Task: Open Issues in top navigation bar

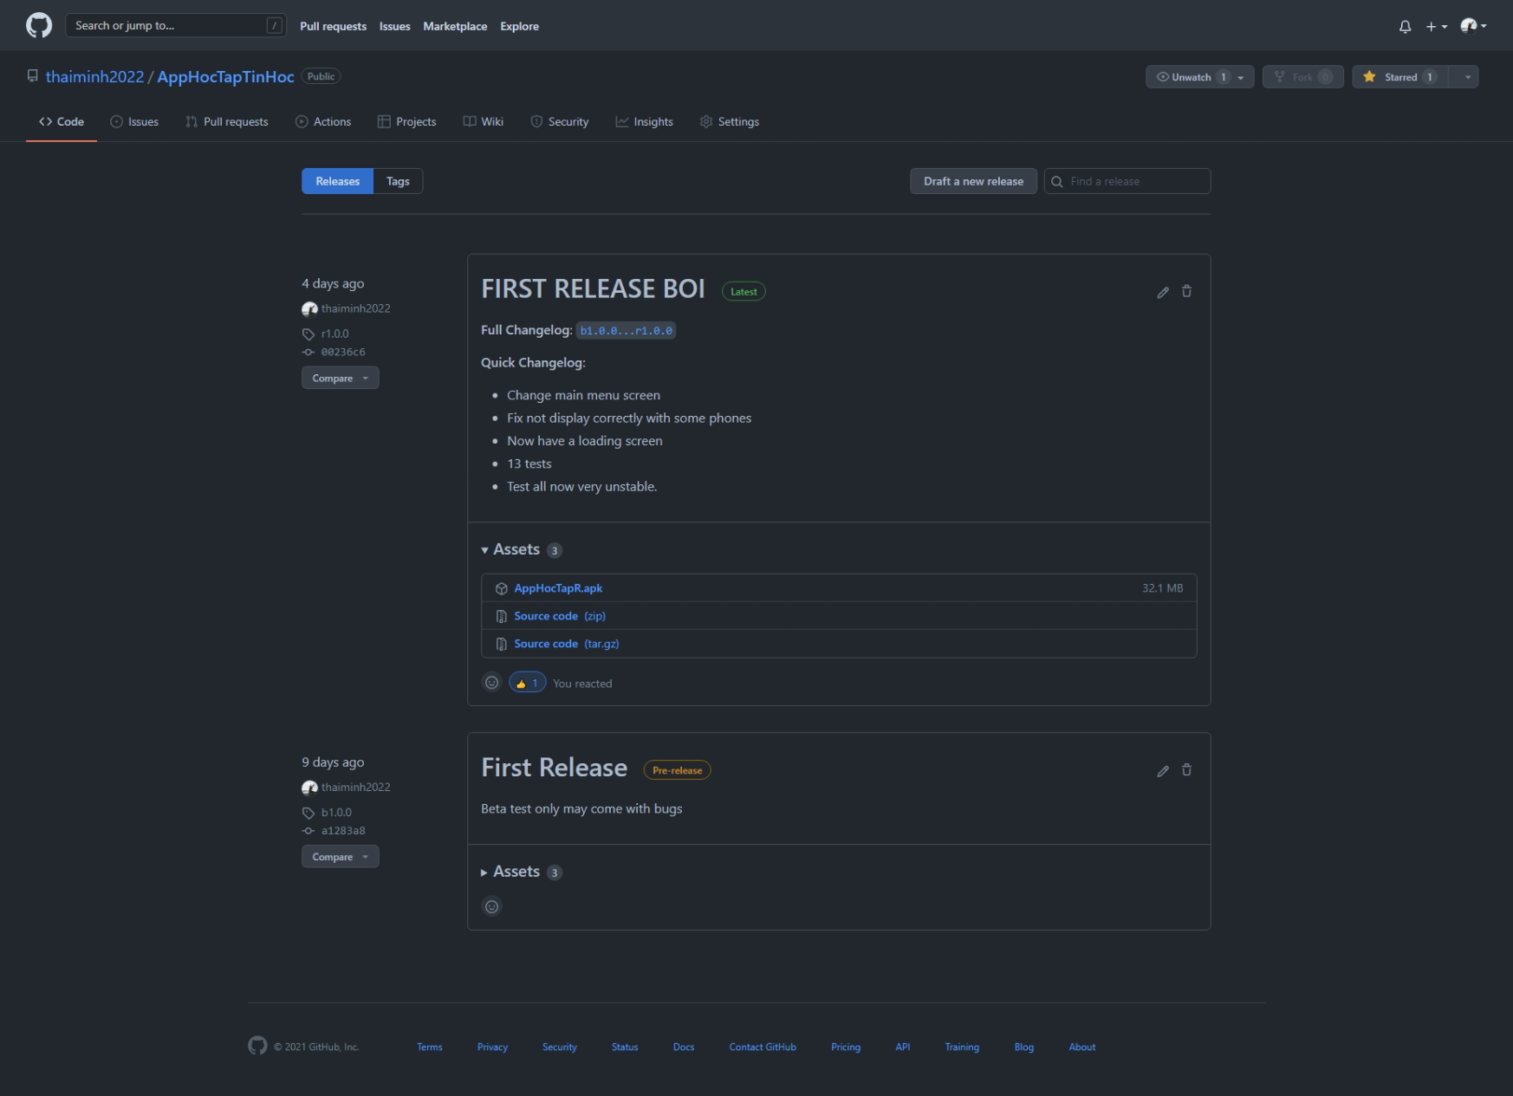Action: tap(394, 26)
